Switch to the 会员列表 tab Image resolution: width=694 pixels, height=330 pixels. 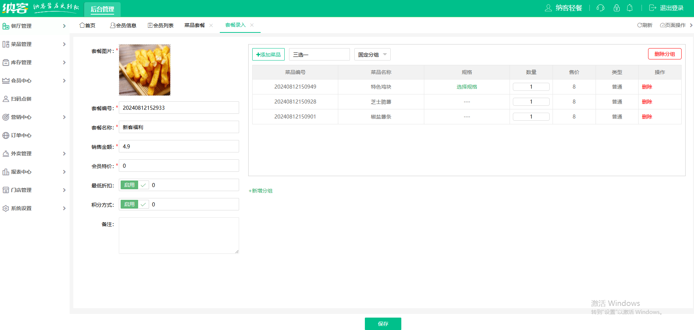coord(160,25)
